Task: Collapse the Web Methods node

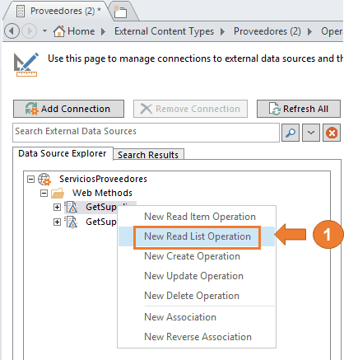Action: tap(44, 194)
